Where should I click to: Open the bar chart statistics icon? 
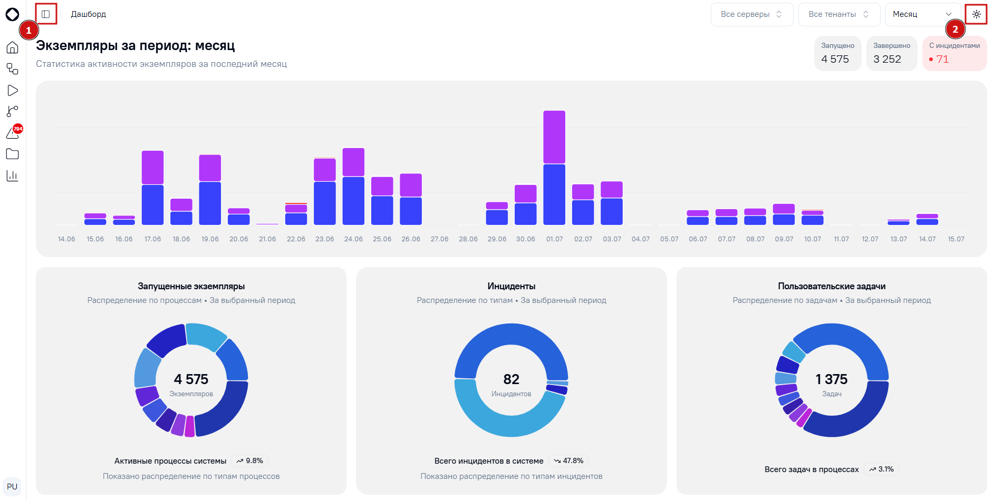12,175
